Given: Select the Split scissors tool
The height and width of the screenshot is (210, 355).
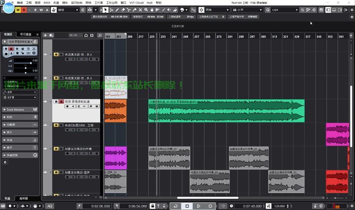Looking at the screenshot, I should click(x=128, y=10).
